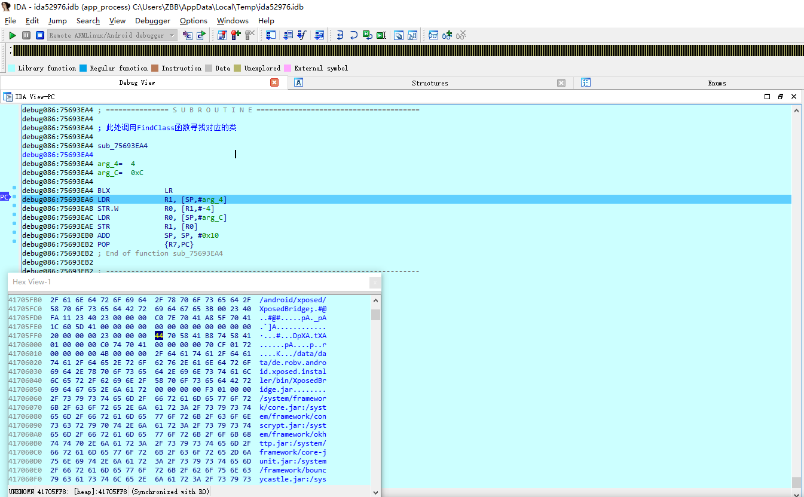Open the Windows menu
This screenshot has width=804, height=497.
[233, 21]
